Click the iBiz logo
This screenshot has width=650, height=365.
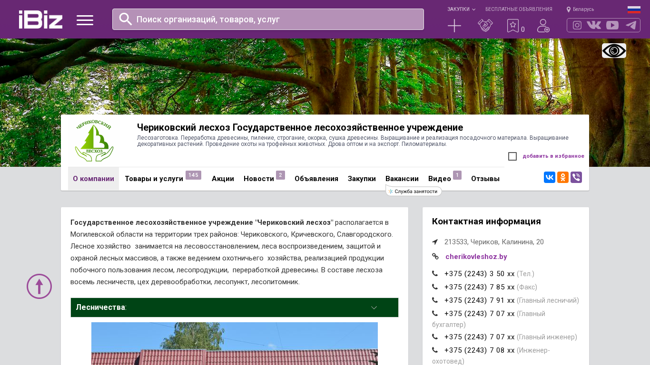40,19
